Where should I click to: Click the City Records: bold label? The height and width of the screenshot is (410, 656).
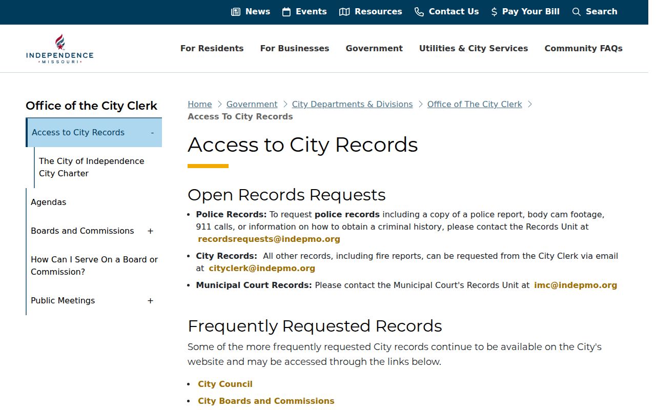(x=227, y=256)
